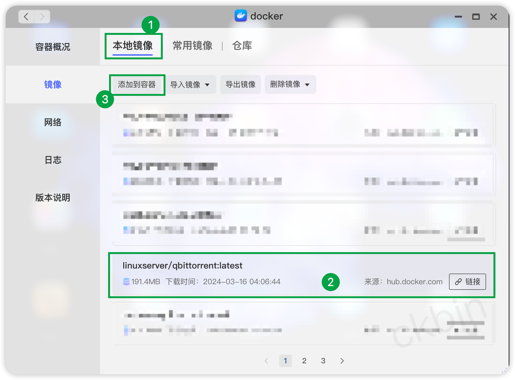Image resolution: width=515 pixels, height=380 pixels.
Task: Minimize the docker window
Action: point(458,17)
